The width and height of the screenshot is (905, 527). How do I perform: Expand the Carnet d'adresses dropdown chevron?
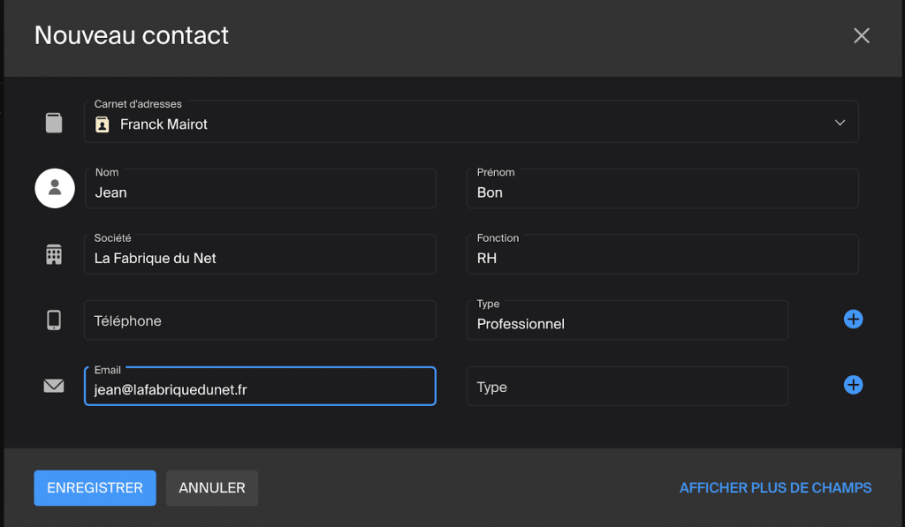click(x=840, y=123)
